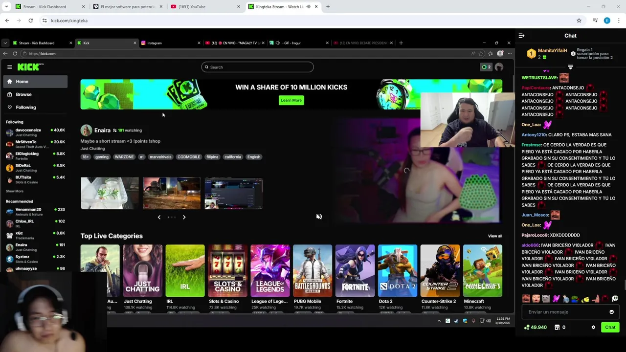Image resolution: width=626 pixels, height=352 pixels.
Task: Open the Eneira channel name link
Action: tap(102, 131)
